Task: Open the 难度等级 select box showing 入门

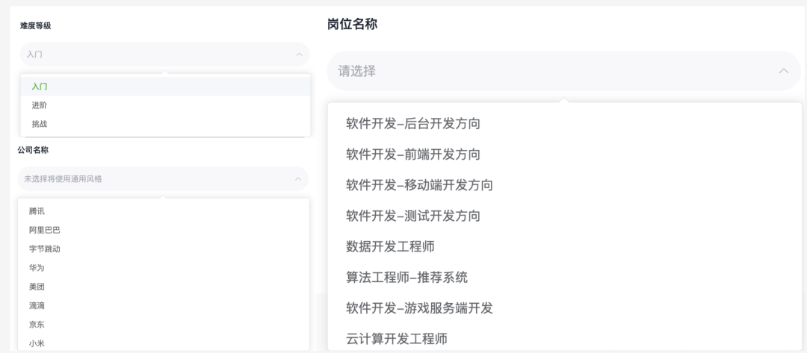Action: tap(157, 54)
